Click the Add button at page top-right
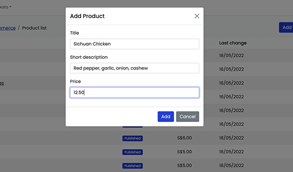This screenshot has width=293, height=172. [x=286, y=27]
